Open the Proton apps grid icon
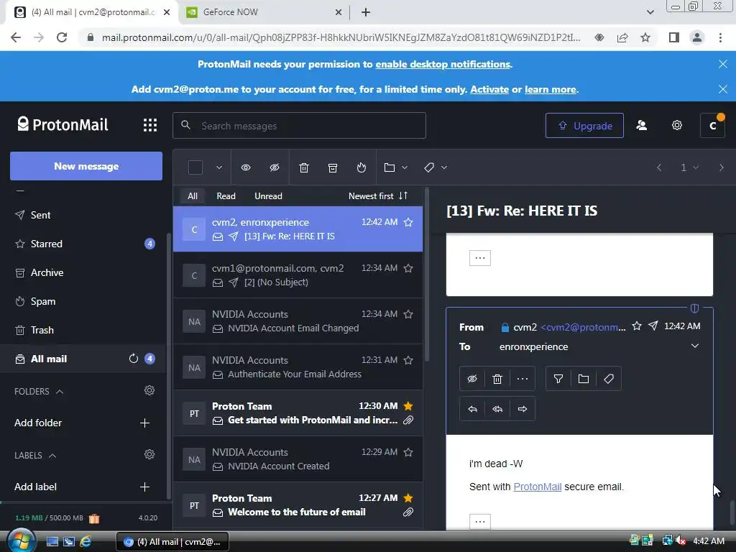Image resolution: width=736 pixels, height=552 pixels. click(x=149, y=125)
